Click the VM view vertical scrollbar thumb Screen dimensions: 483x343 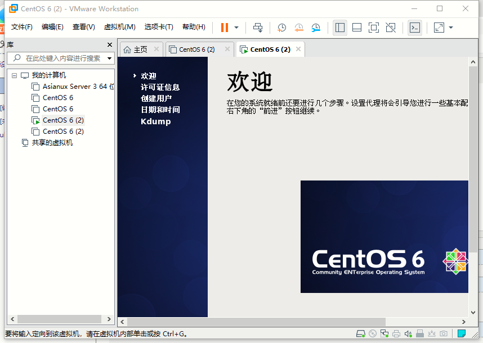pos(473,160)
